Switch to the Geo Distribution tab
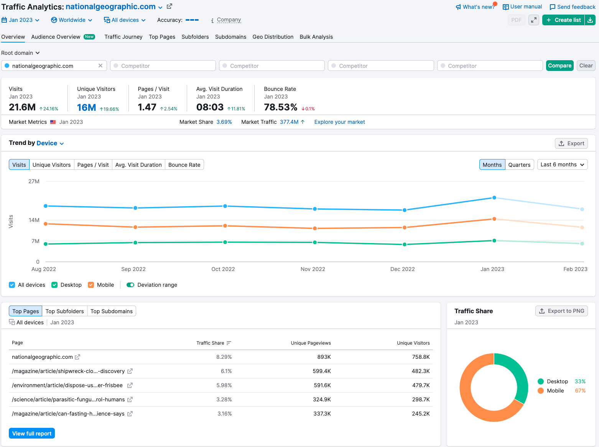The width and height of the screenshot is (599, 447). coord(273,37)
